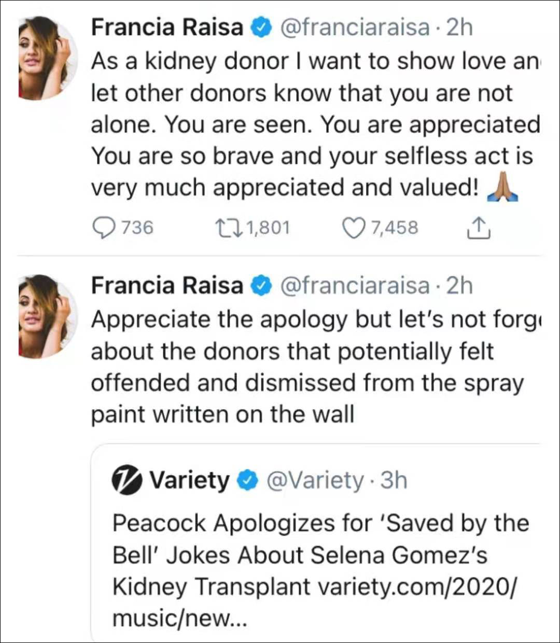Image resolution: width=560 pixels, height=643 pixels.
Task: Click the 1,801 retweets count
Action: [x=268, y=228]
